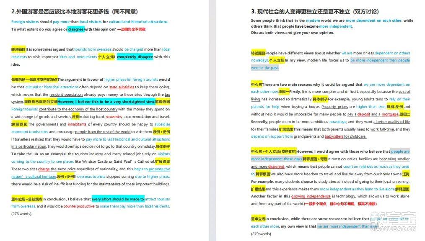425x241 pixels.
Task: Click the underlined phrase 'Property prices'
Action: tap(334, 107)
